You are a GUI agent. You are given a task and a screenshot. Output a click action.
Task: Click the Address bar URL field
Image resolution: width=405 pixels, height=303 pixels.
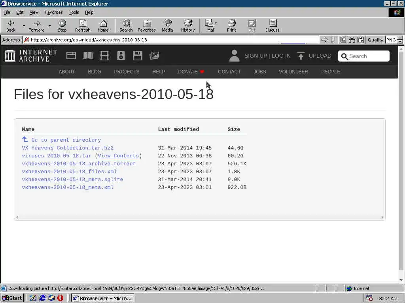(170, 40)
